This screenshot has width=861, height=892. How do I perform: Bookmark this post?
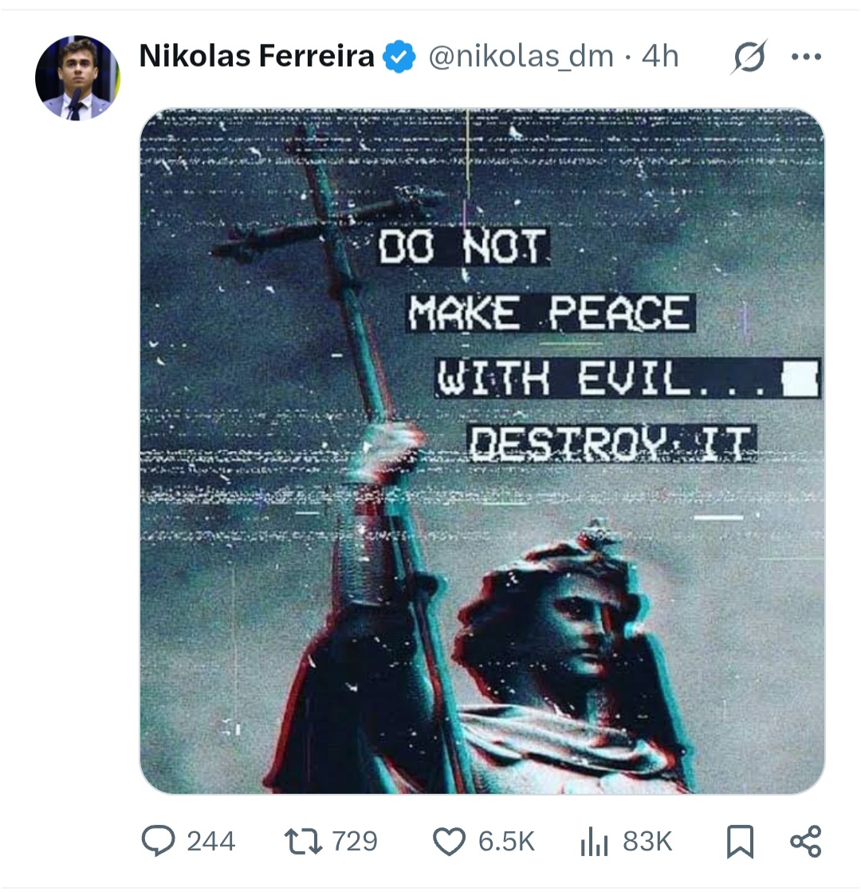[x=740, y=842]
